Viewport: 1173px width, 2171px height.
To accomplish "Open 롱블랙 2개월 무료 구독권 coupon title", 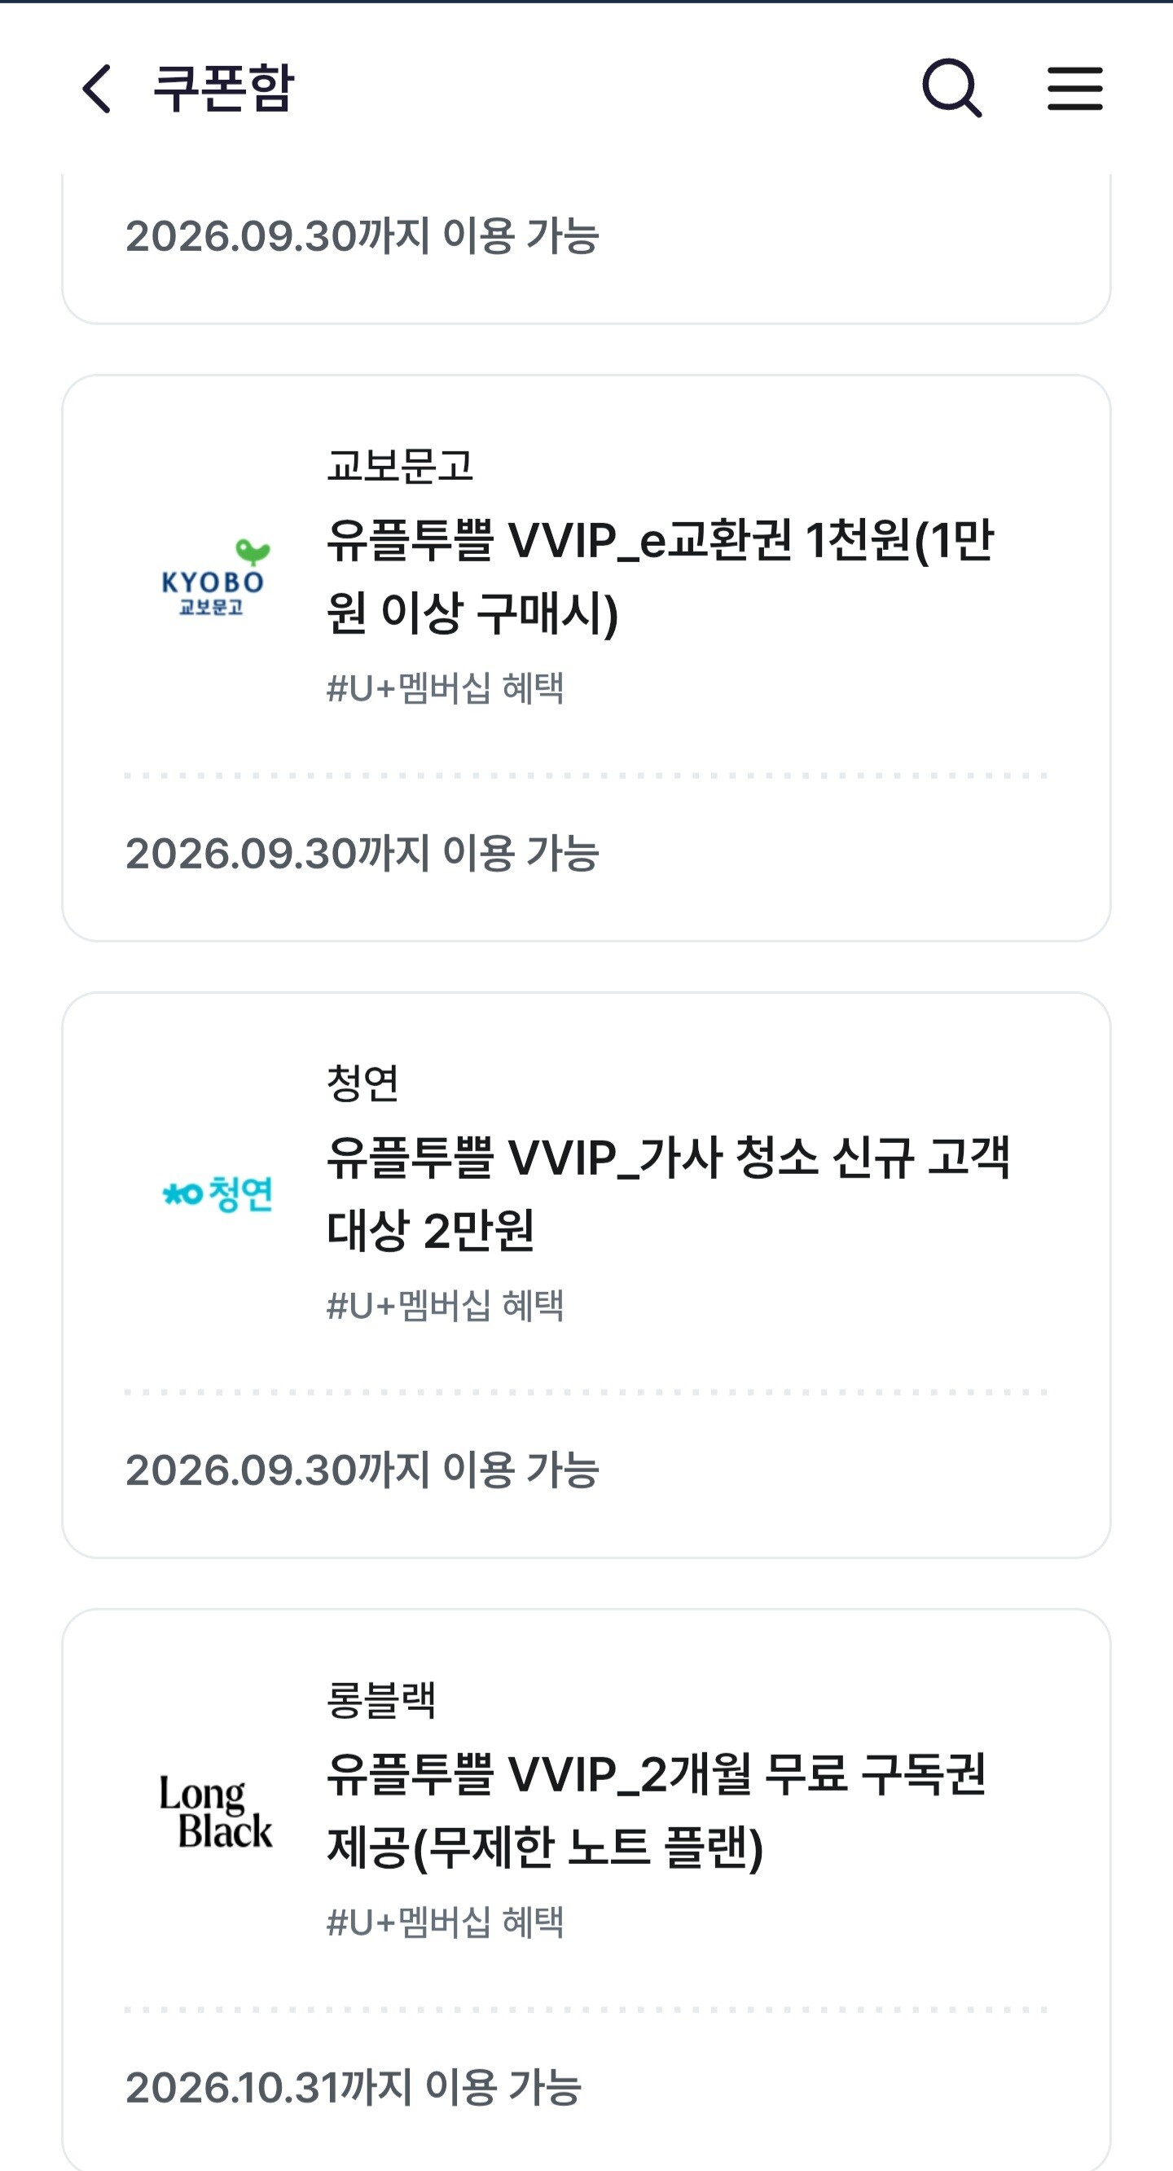I will pyautogui.click(x=657, y=1810).
